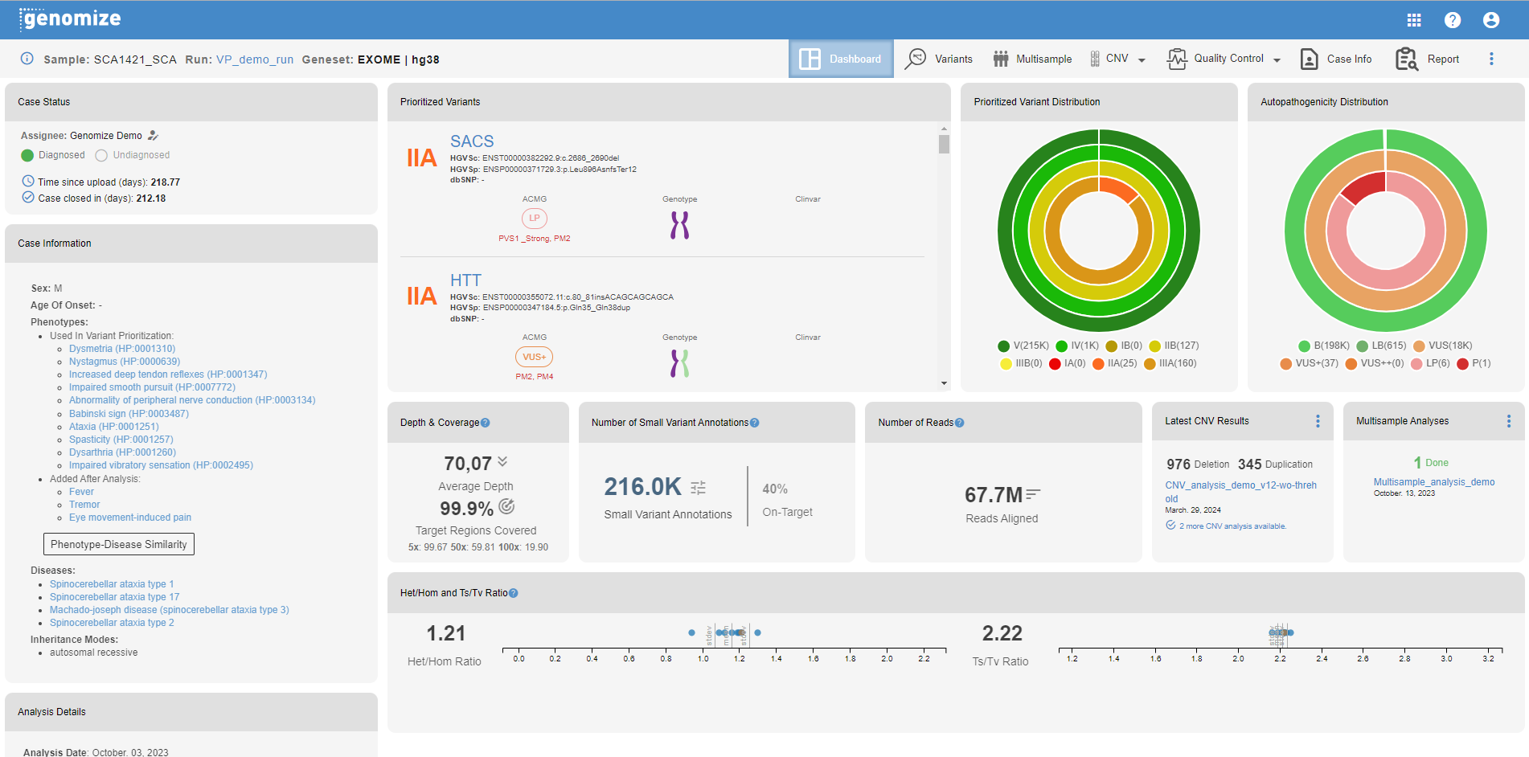Click the IIIA(160) legend swatch
The width and height of the screenshot is (1529, 757).
tap(1150, 364)
